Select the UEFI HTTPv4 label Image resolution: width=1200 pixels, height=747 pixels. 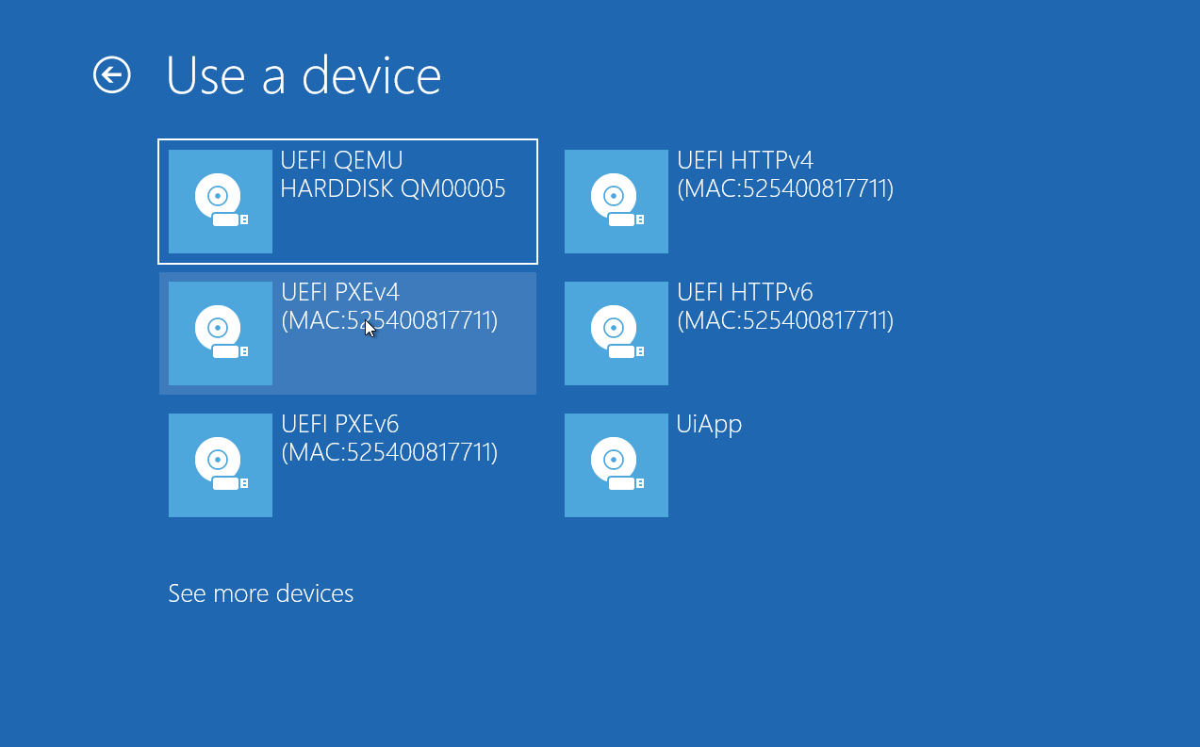[745, 161]
